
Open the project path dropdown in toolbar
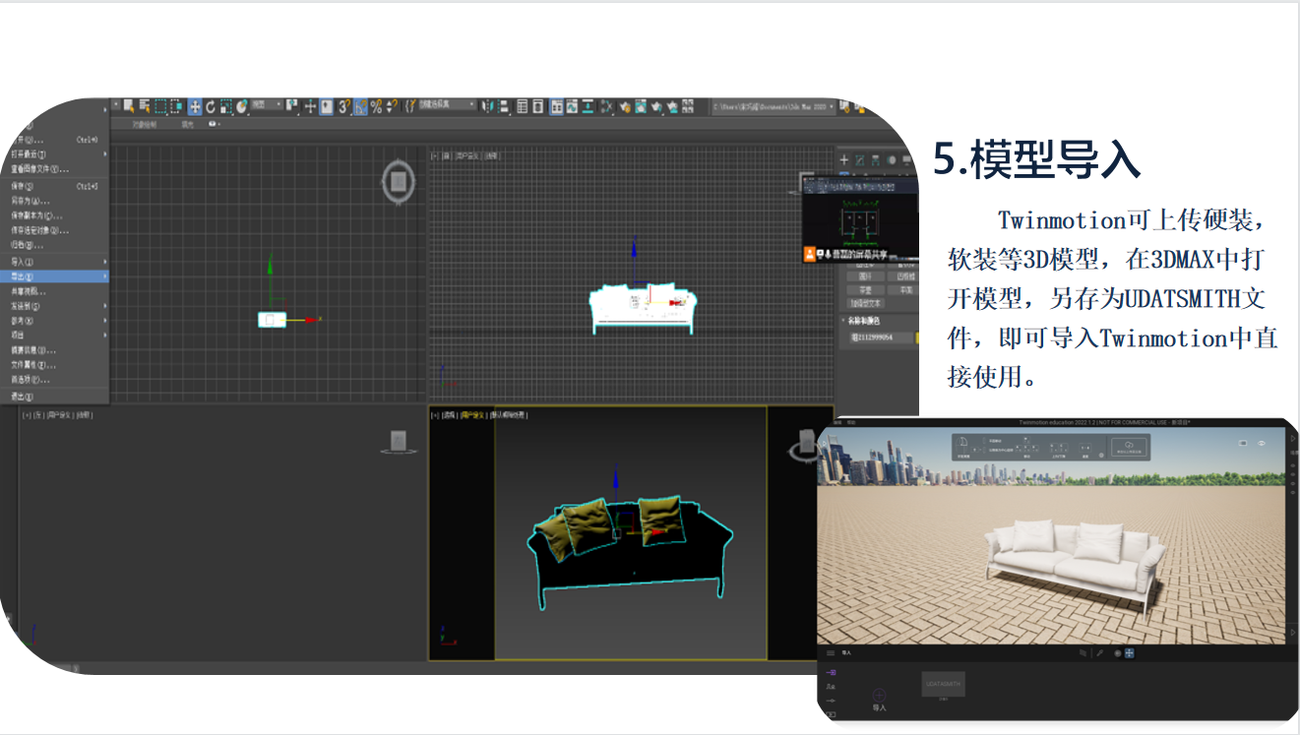pyautogui.click(x=774, y=106)
